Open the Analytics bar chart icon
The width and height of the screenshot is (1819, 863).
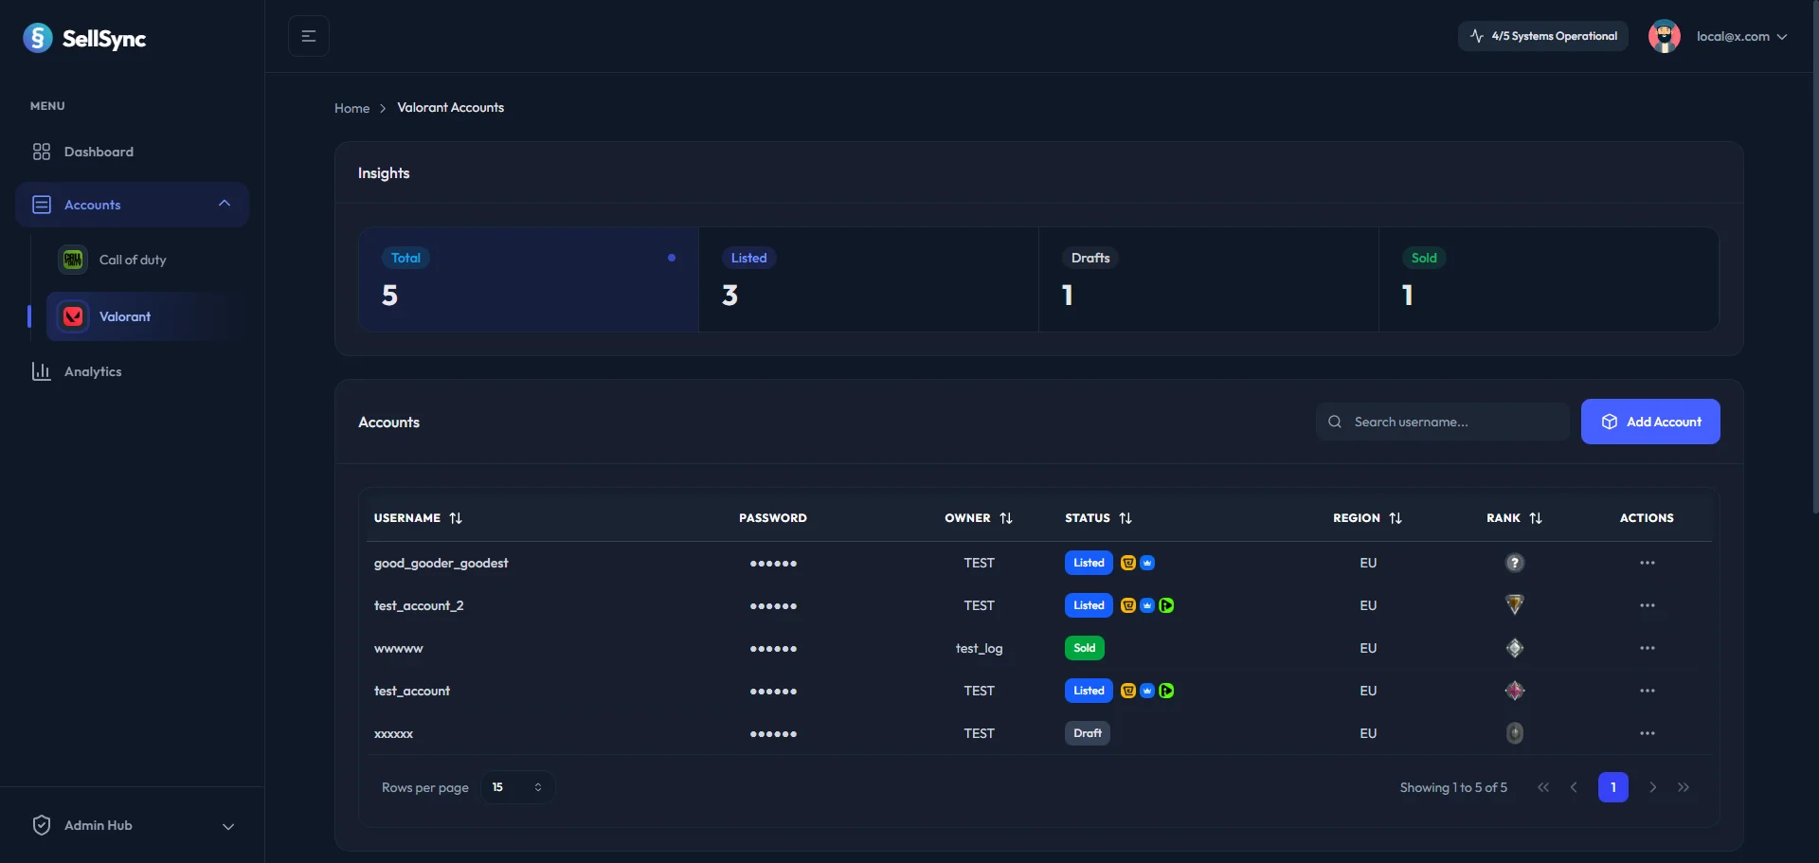tap(41, 371)
